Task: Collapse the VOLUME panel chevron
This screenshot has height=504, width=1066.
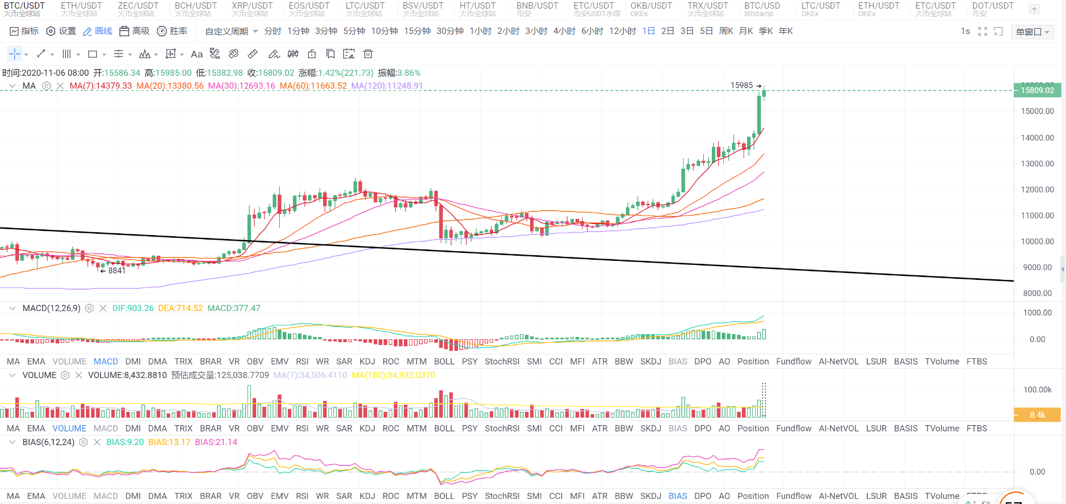Action: click(x=12, y=375)
